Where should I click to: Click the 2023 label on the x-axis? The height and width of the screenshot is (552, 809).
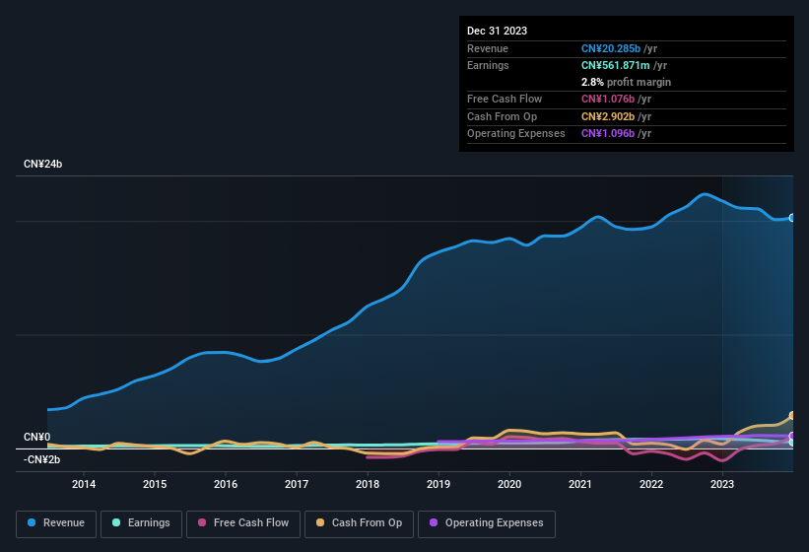click(722, 484)
